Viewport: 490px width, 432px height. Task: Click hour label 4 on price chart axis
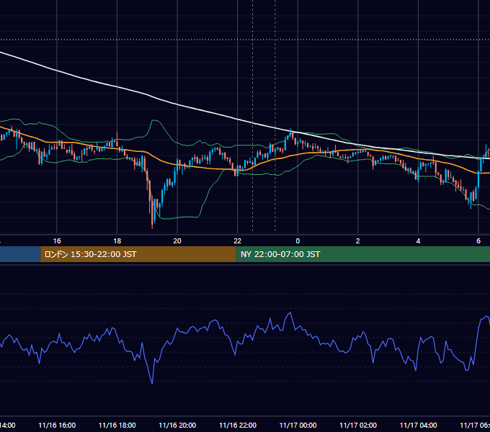coord(418,241)
